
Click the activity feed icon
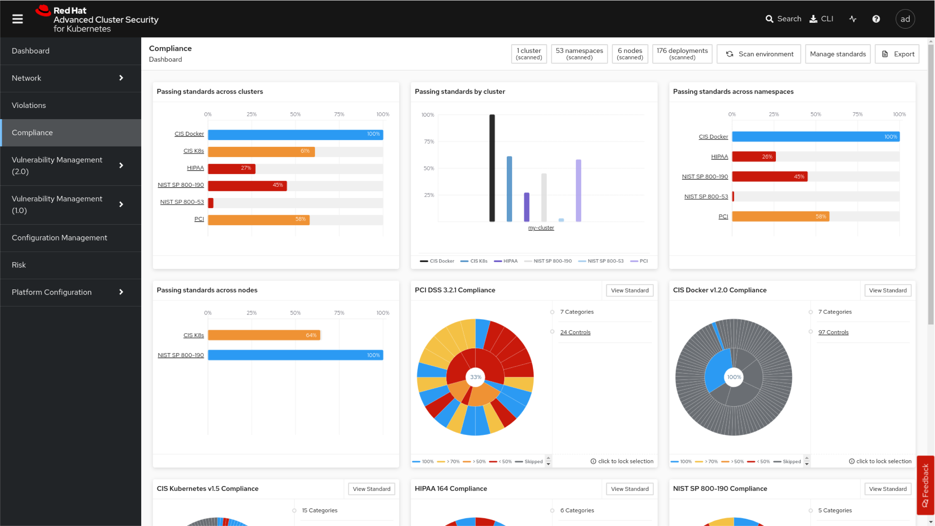pos(853,19)
